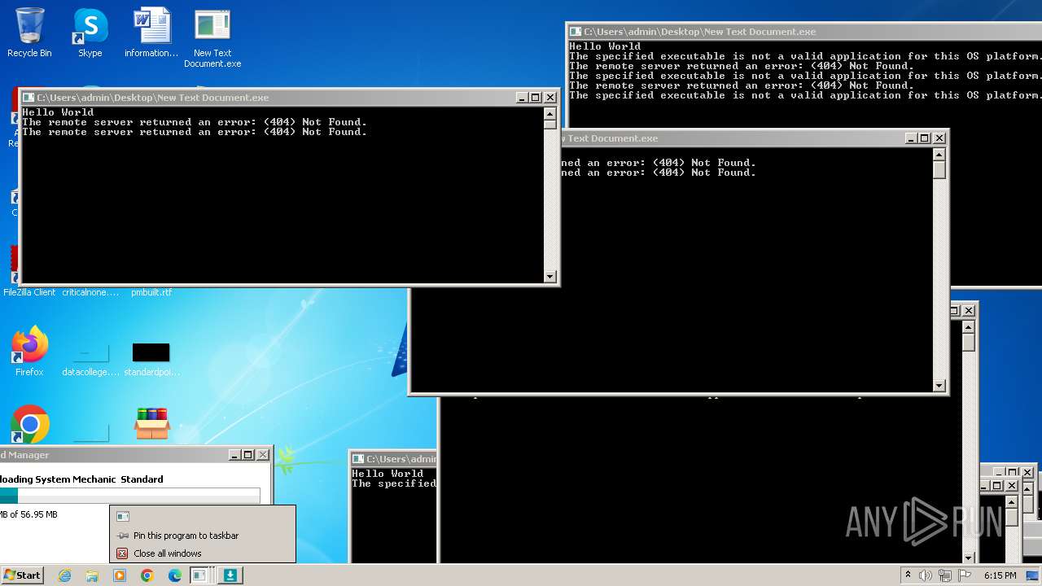Choose Close all windows in jump list
The width and height of the screenshot is (1042, 586).
coord(167,553)
